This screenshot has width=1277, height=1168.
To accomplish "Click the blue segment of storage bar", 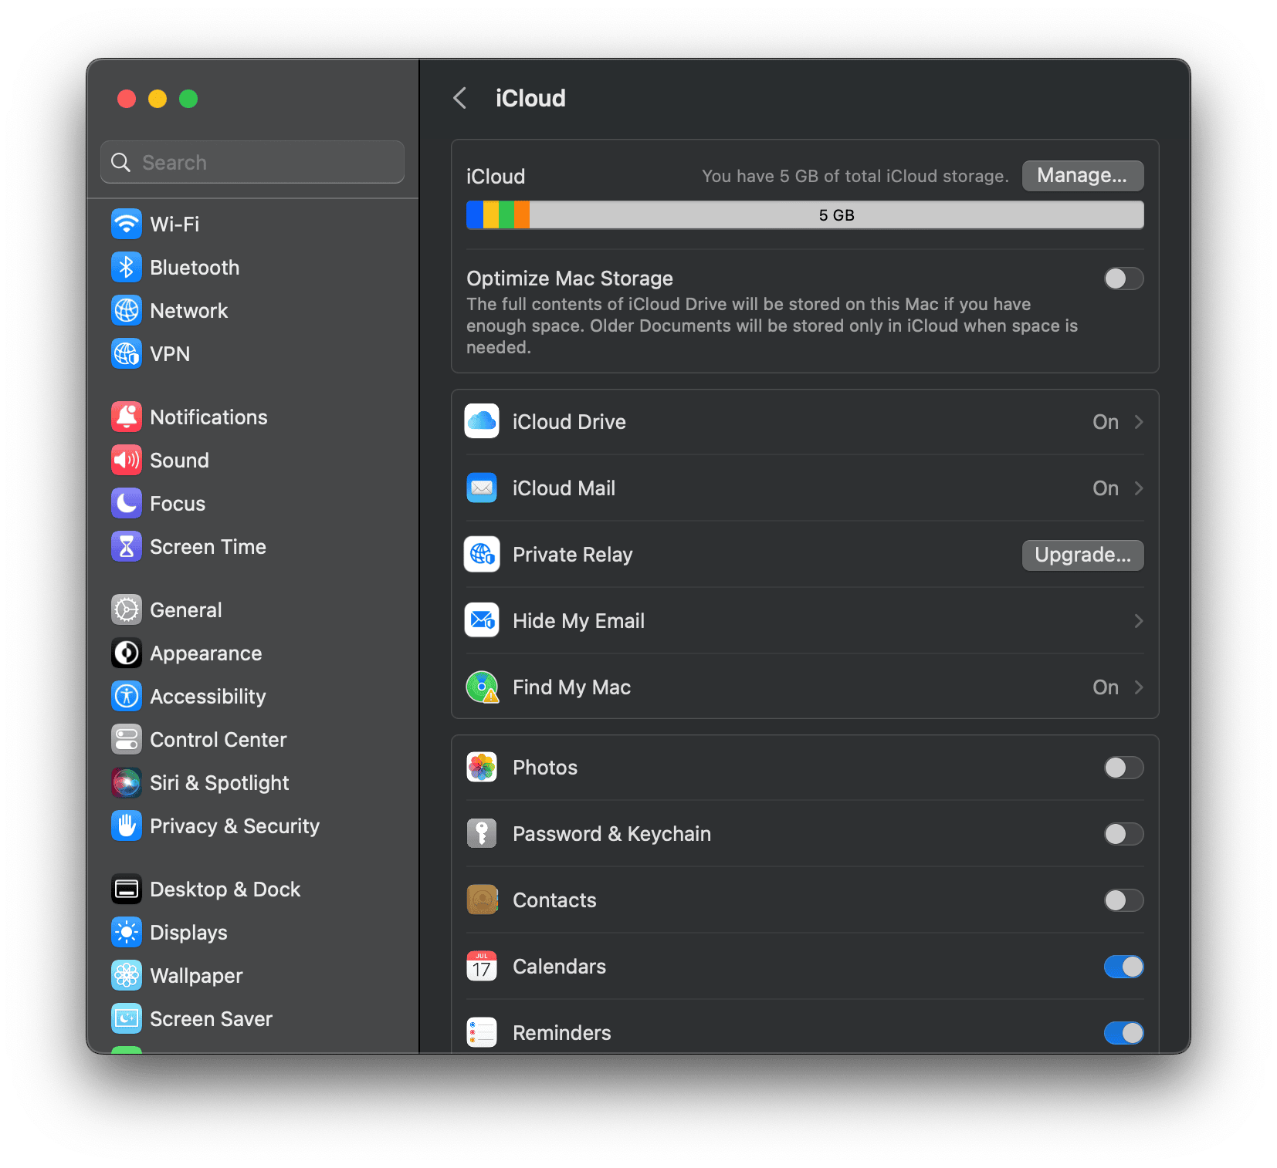I will [x=475, y=215].
